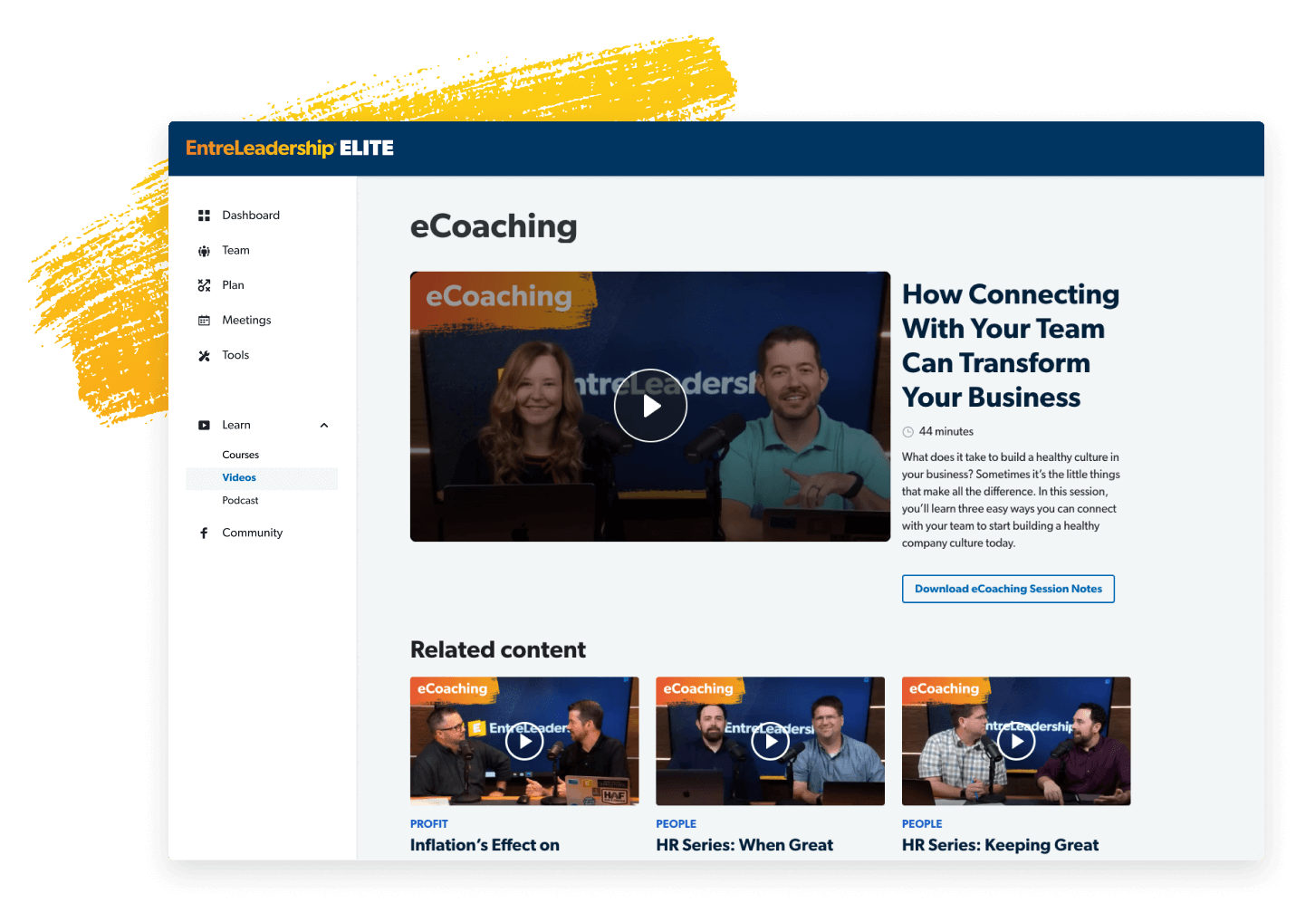Open Podcast under Learn
Screen dimensions: 1296x903
tap(240, 501)
